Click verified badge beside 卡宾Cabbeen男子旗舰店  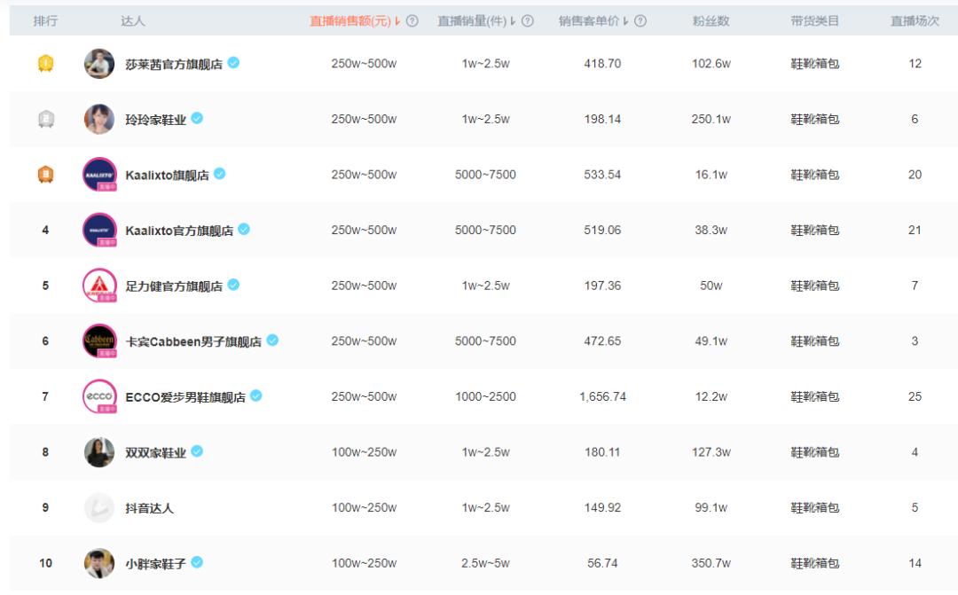(272, 341)
